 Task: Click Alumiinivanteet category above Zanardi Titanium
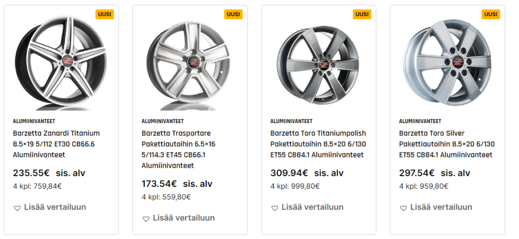34,122
